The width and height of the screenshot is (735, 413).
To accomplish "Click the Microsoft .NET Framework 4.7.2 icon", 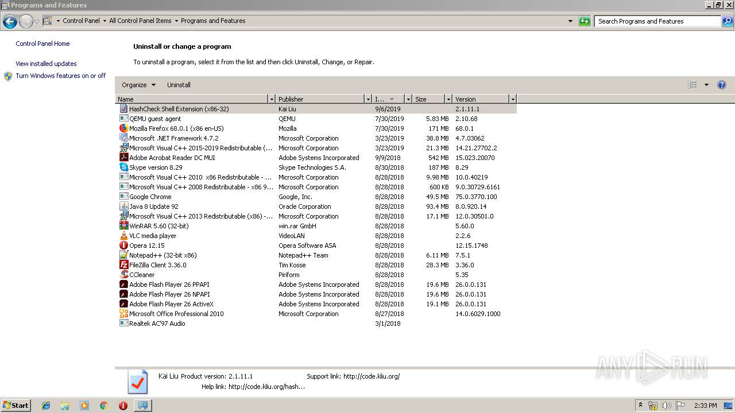I will pos(123,138).
